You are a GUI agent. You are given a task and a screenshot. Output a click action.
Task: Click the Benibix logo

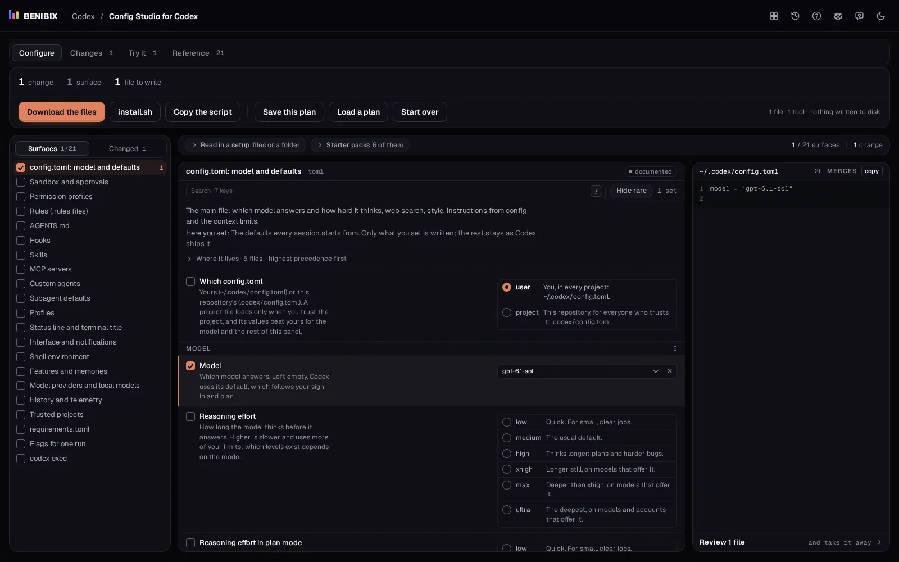click(x=33, y=16)
